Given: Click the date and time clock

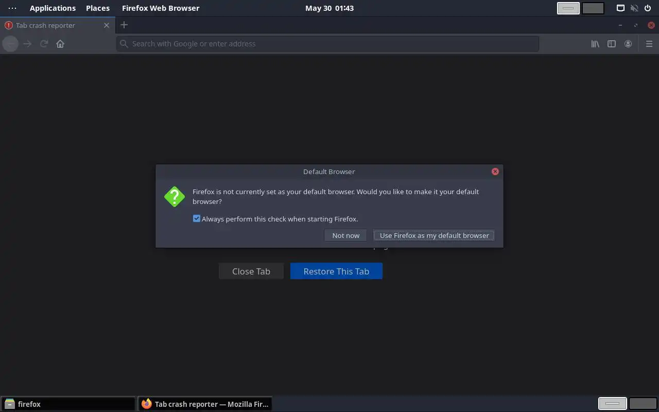Looking at the screenshot, I should click(x=329, y=8).
